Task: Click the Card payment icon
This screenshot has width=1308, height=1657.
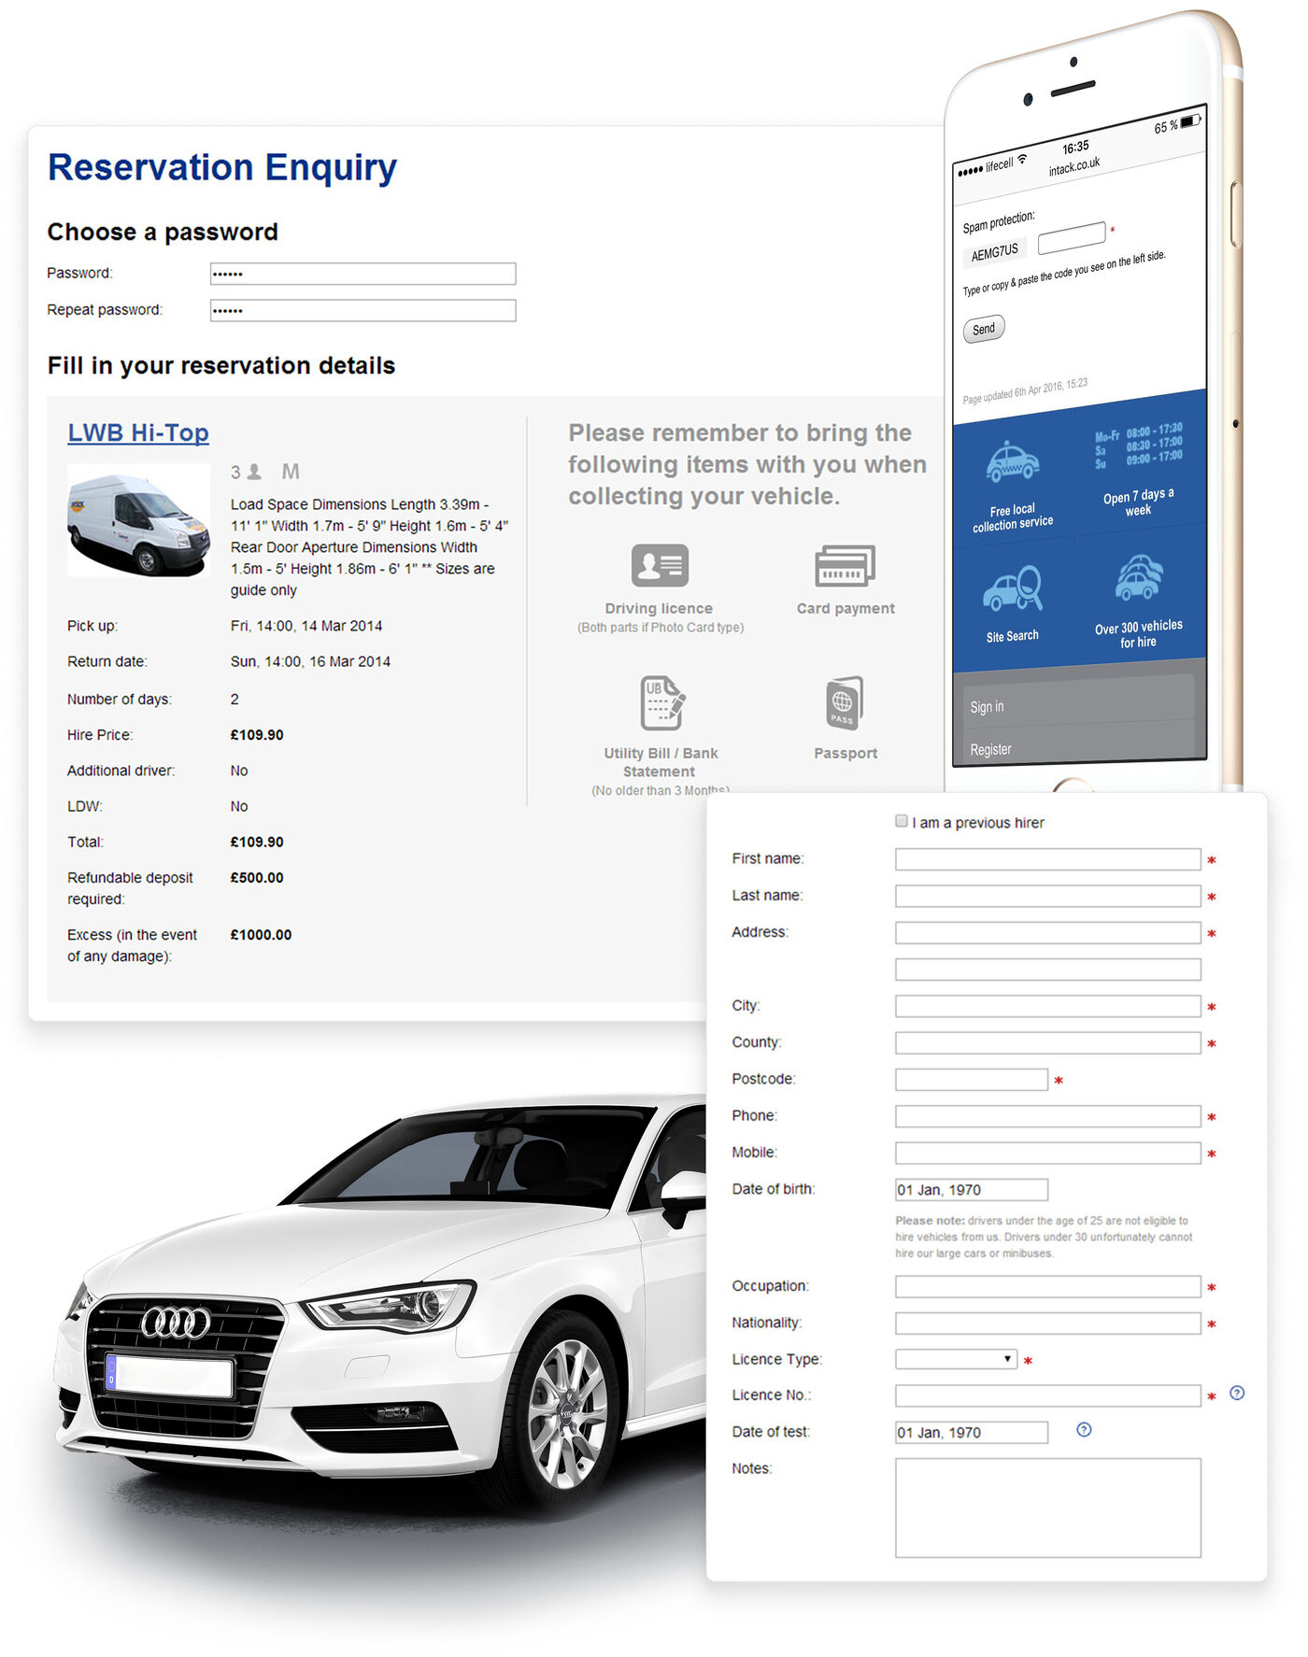Action: coord(845,566)
